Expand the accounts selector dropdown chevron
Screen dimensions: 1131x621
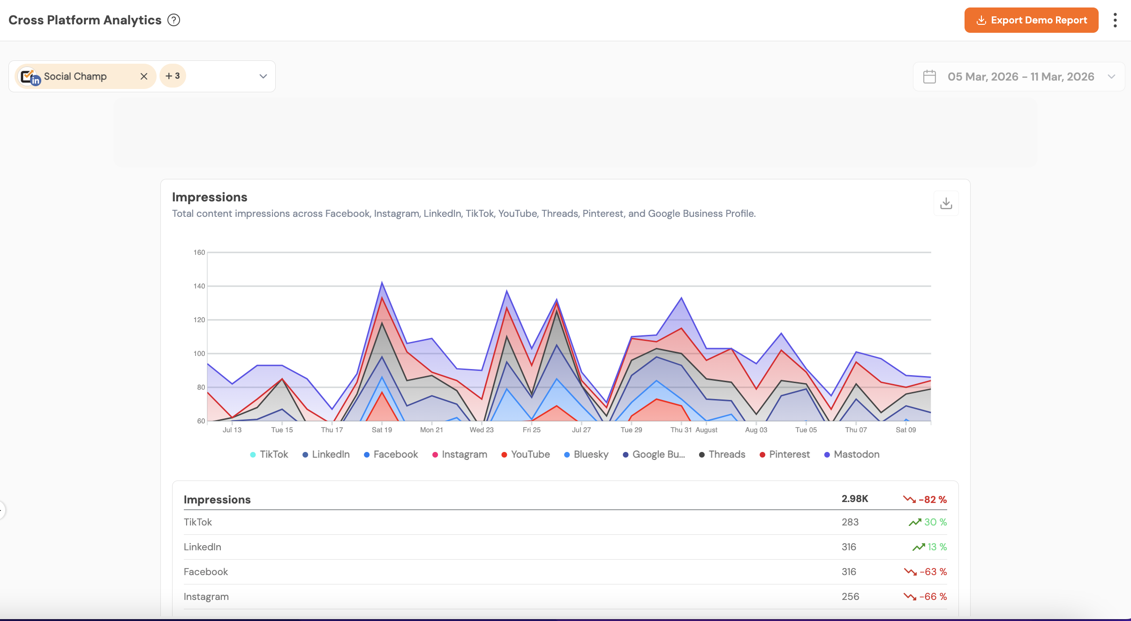(263, 76)
